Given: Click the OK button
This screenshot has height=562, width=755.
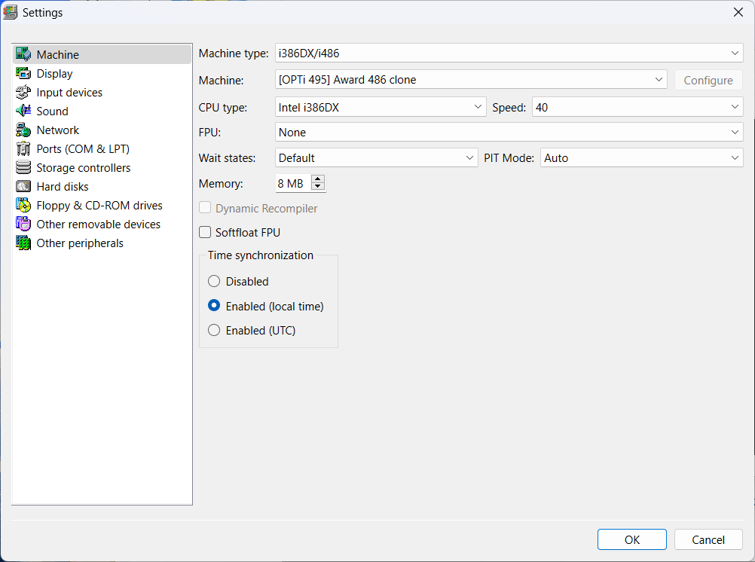Looking at the screenshot, I should pos(631,539).
